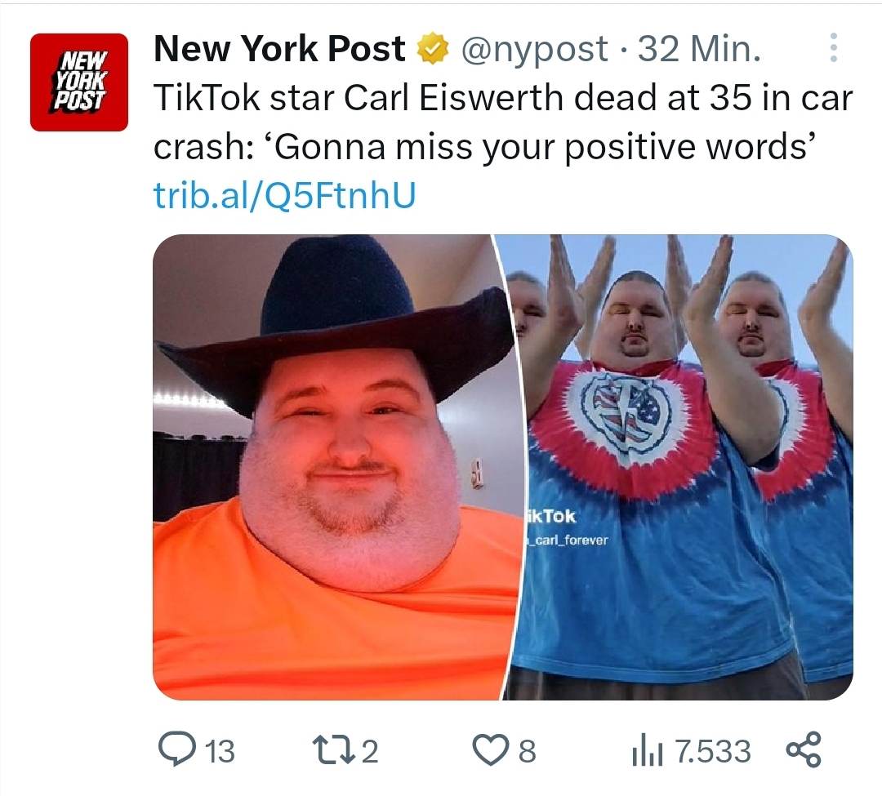Viewport: 882px width, 796px height.
Task: Click the retweet count 2
Action: click(x=369, y=751)
